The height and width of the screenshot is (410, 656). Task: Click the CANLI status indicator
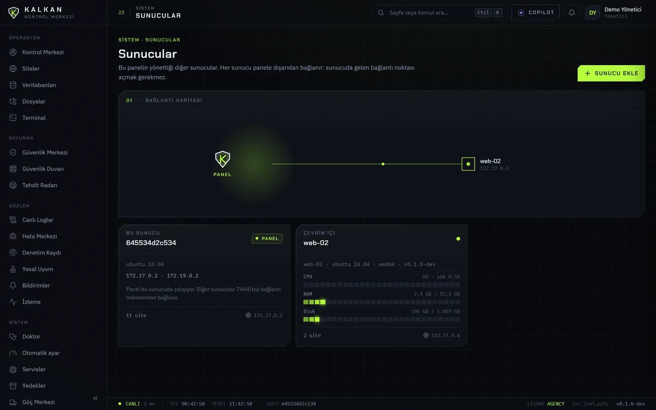[x=129, y=404]
